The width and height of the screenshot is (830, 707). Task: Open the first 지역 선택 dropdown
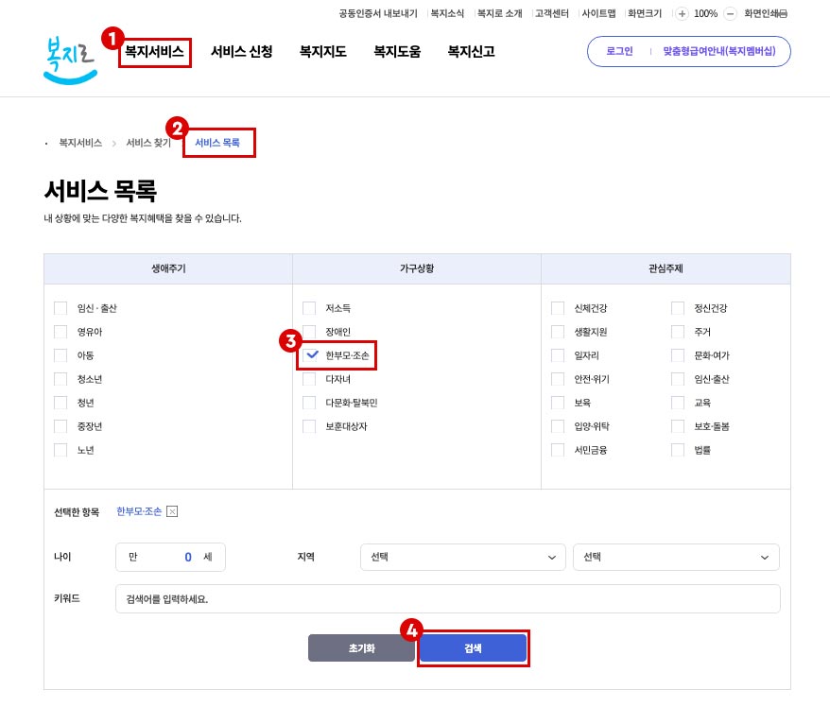(461, 558)
